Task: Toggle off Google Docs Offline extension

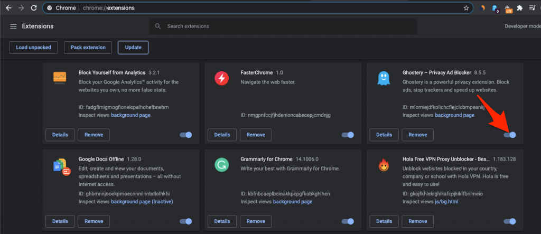Action: click(x=185, y=221)
